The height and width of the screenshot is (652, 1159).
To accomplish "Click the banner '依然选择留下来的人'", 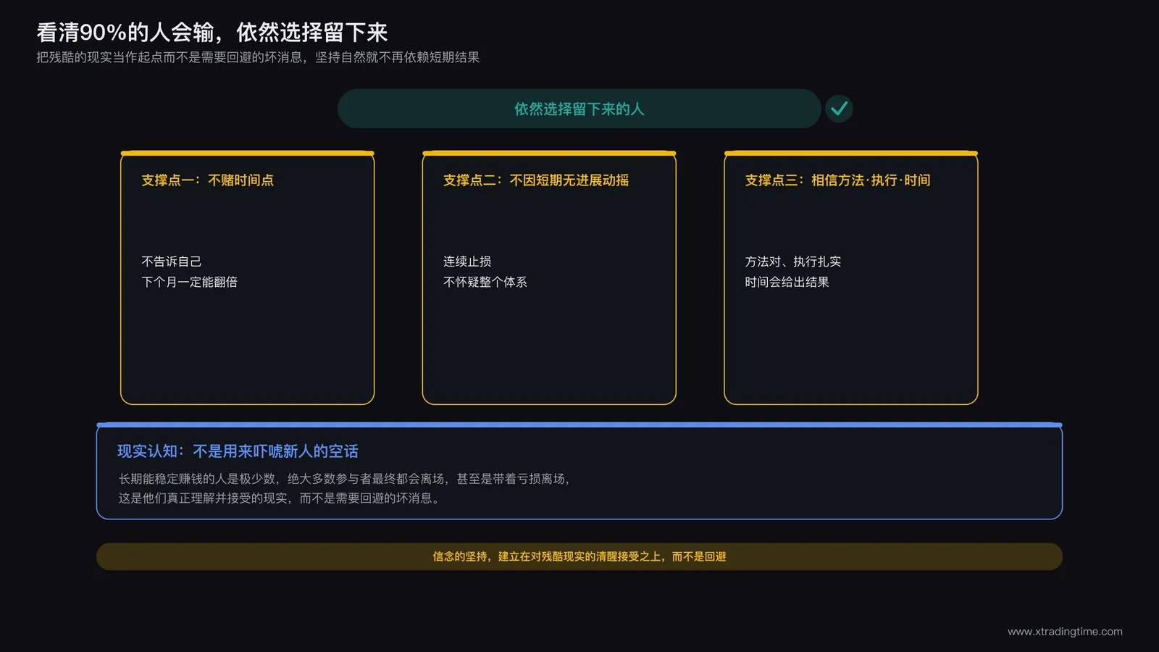I will 579,109.
